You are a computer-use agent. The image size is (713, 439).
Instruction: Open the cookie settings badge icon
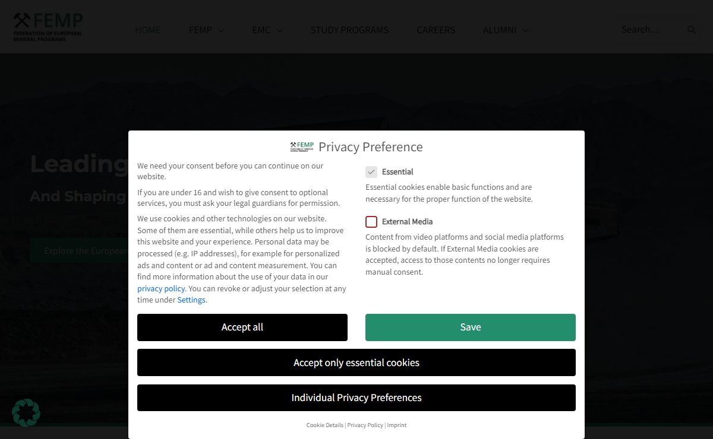pos(26,412)
